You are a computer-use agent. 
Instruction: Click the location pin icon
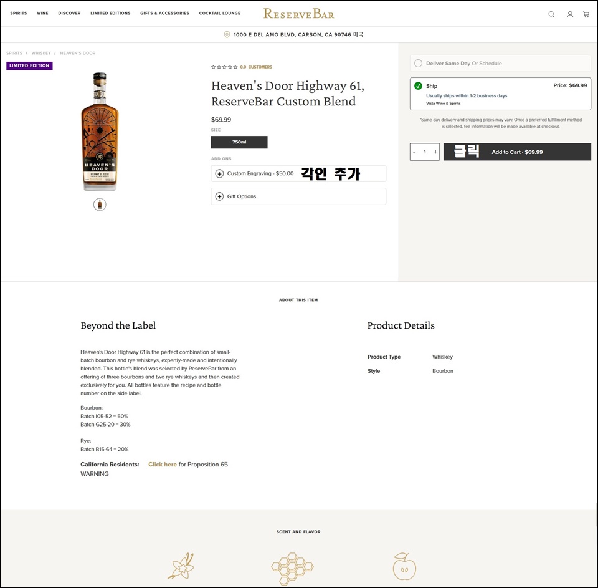227,35
